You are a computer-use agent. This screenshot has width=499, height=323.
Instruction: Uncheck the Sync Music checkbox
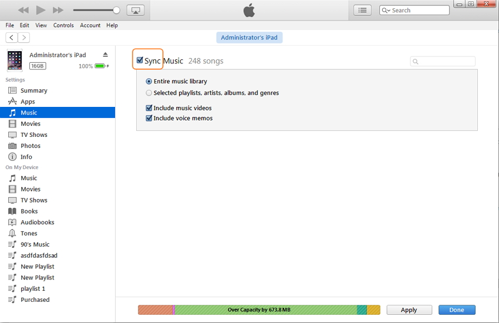click(140, 60)
